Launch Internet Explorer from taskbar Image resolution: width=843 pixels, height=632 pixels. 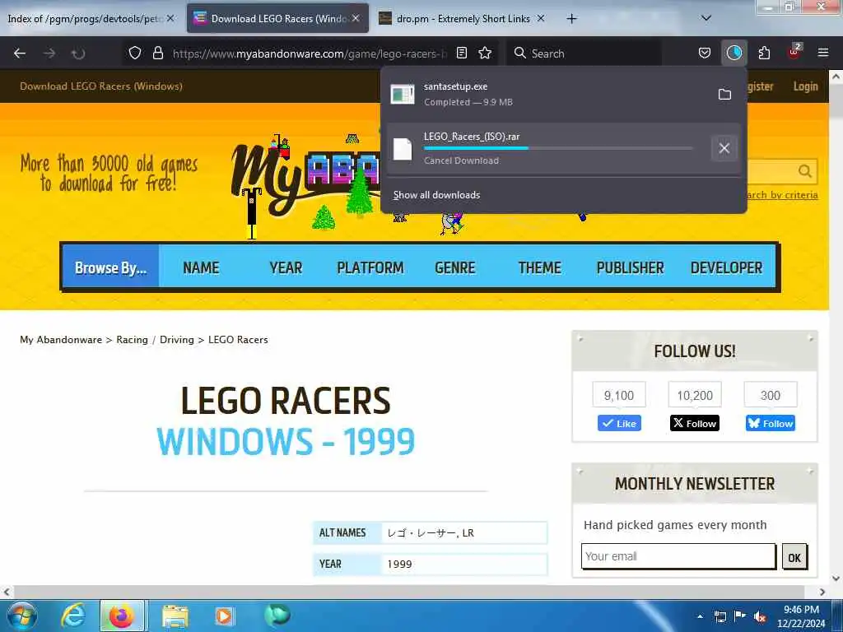pos(72,616)
